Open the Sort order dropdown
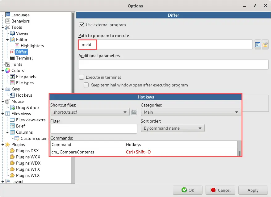The width and height of the screenshot is (271, 197). point(173,128)
